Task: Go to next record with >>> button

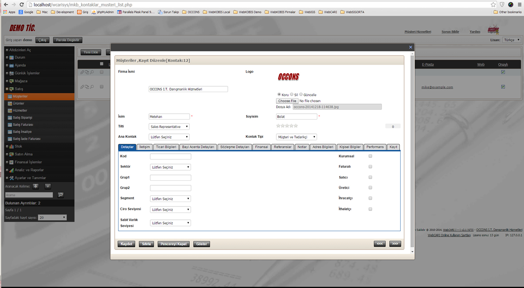Action: pyautogui.click(x=395, y=244)
